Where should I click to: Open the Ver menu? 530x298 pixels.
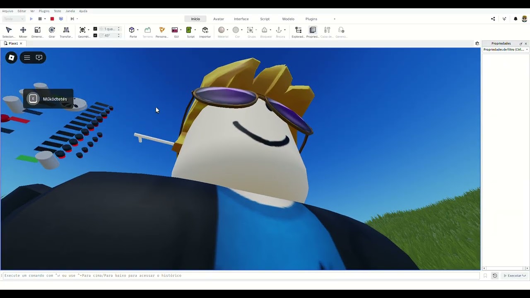32,11
